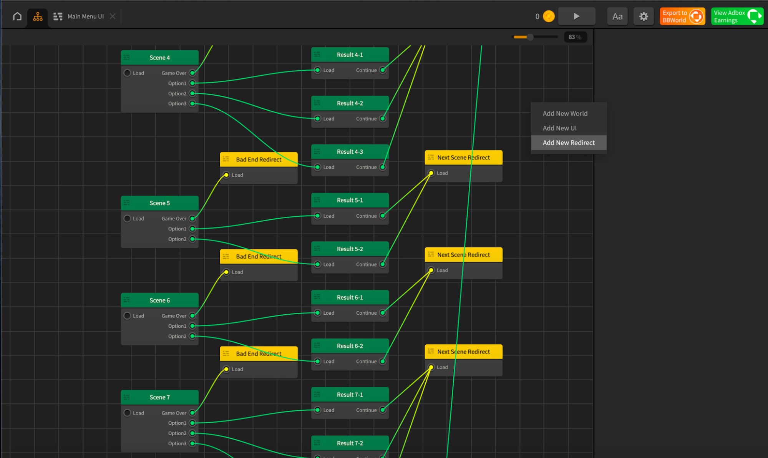
Task: Click the Aa text localization button
Action: [x=617, y=17]
